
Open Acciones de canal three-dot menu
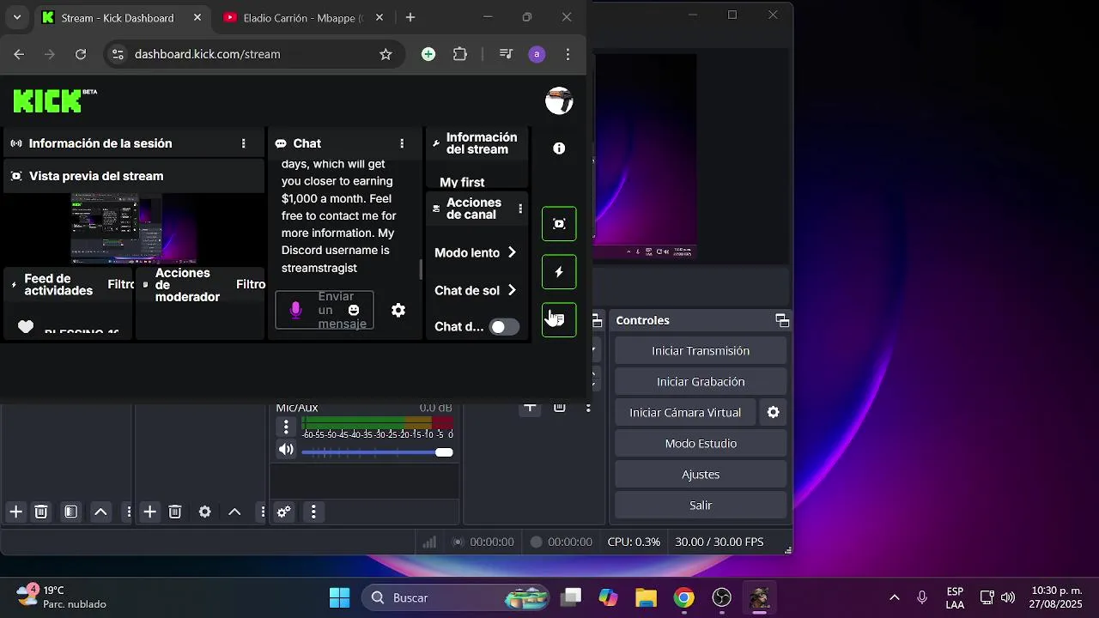(520, 209)
